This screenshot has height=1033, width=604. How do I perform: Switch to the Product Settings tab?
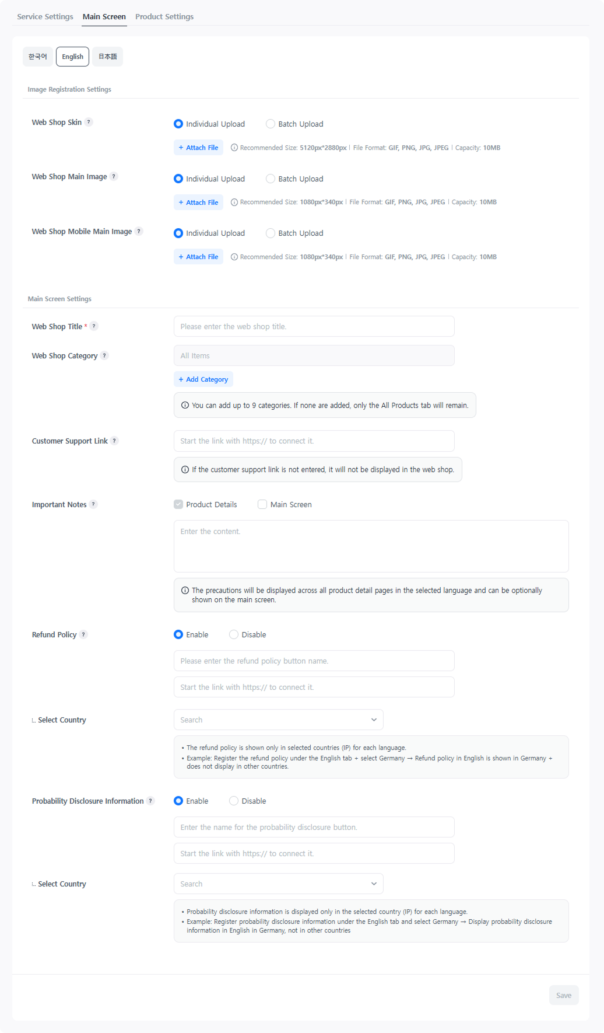[x=164, y=16]
